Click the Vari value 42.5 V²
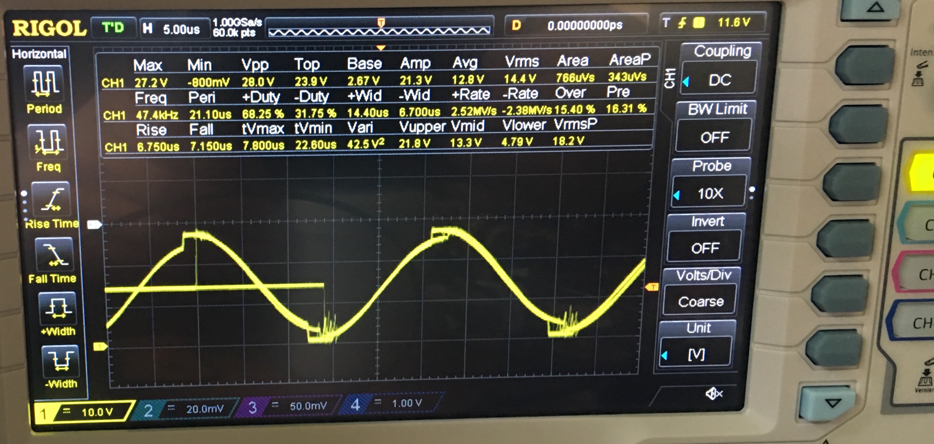Image resolution: width=934 pixels, height=444 pixels. [x=365, y=144]
